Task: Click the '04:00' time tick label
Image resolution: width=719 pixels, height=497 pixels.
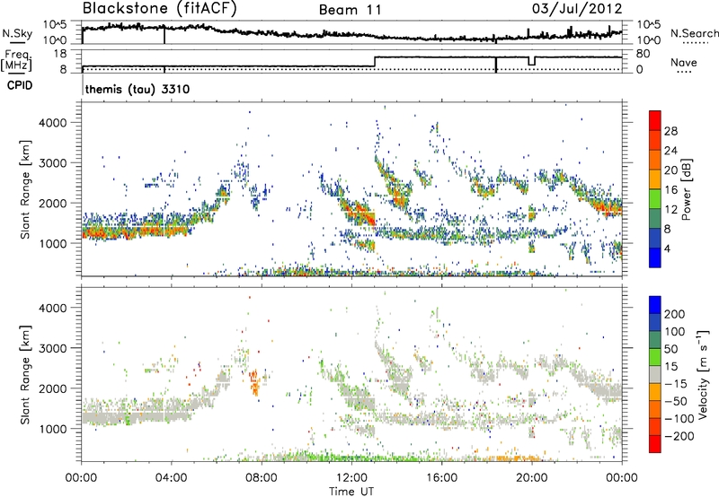Action: 171,478
